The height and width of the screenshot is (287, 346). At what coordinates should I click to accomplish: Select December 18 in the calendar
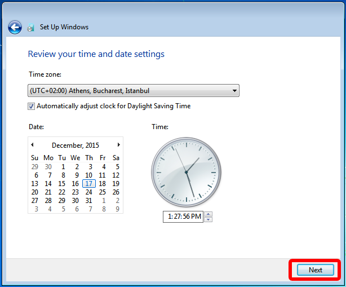[102, 183]
